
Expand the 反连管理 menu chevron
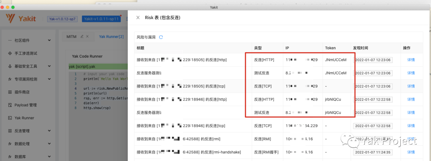(x=49, y=131)
